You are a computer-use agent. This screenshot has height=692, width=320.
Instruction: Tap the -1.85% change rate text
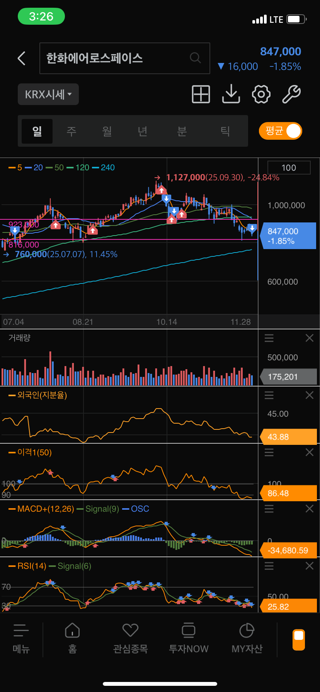(285, 66)
